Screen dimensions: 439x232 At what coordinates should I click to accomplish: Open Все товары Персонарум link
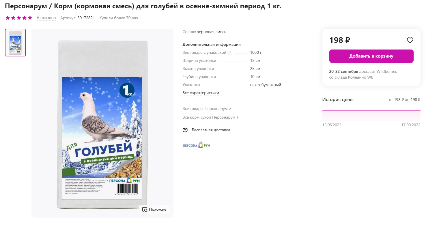coord(205,109)
